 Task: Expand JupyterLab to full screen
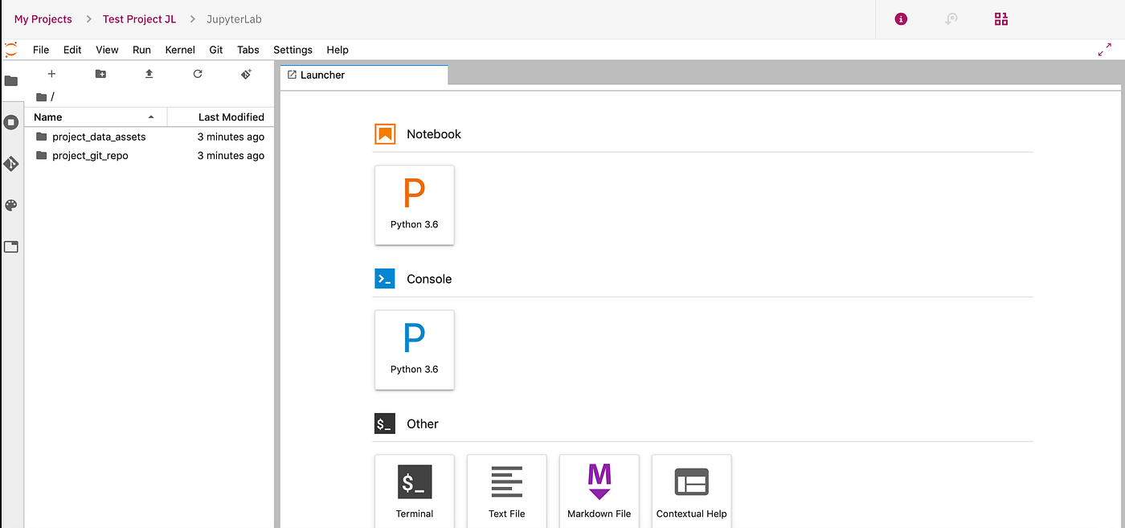[x=1104, y=48]
